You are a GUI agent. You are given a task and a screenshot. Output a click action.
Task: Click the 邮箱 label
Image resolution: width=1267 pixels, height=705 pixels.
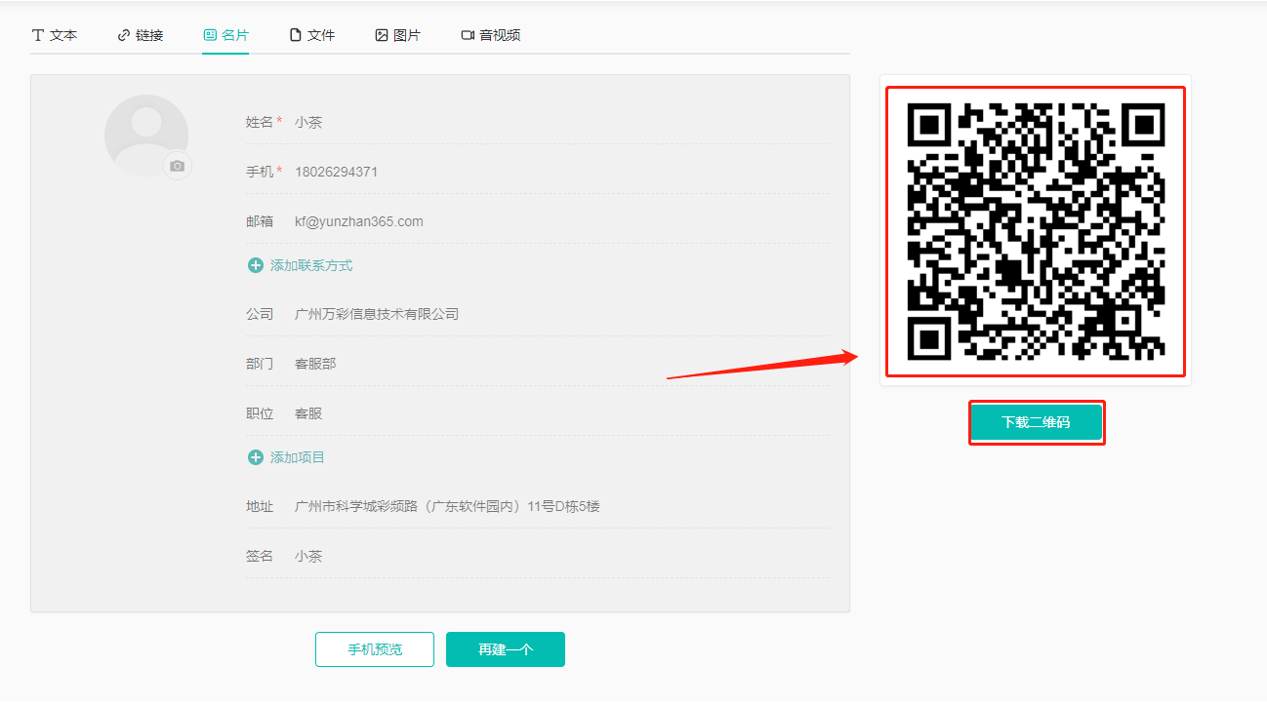(x=260, y=221)
